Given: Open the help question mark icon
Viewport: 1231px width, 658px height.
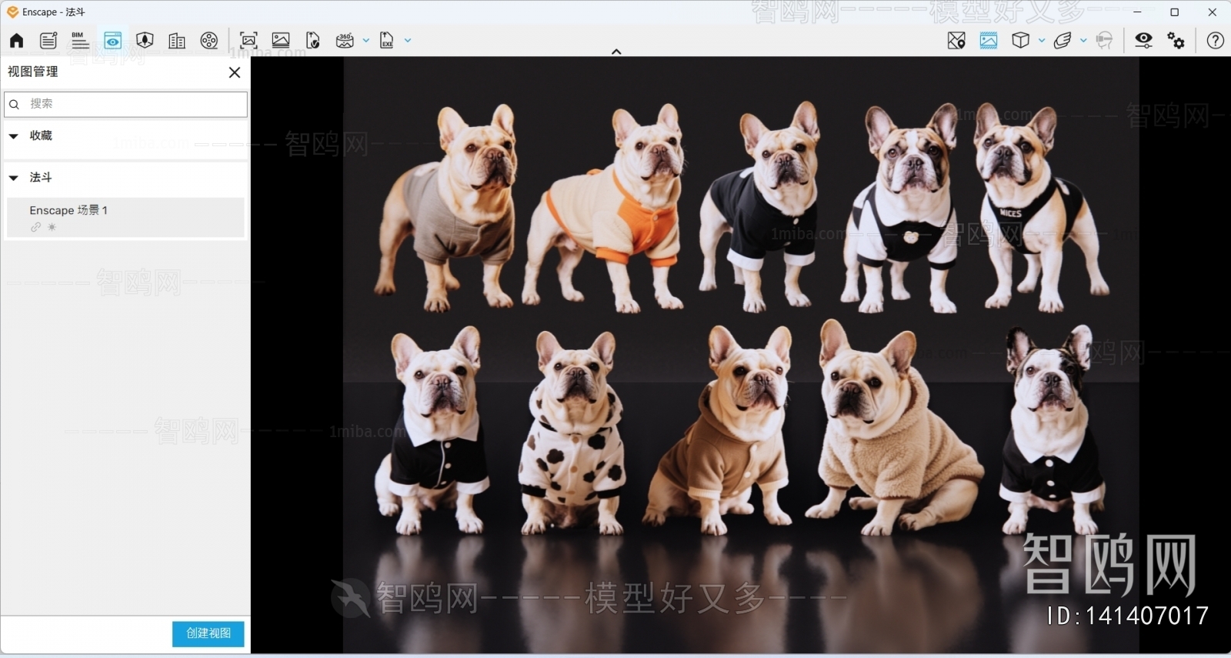Looking at the screenshot, I should pyautogui.click(x=1216, y=41).
